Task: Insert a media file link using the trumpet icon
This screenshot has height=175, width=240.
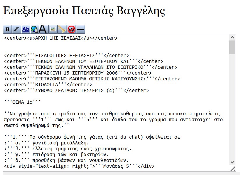Action: 62,29
